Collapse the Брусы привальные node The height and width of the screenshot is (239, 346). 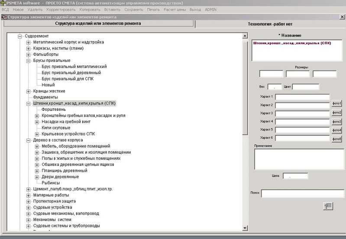pyautogui.click(x=29, y=61)
